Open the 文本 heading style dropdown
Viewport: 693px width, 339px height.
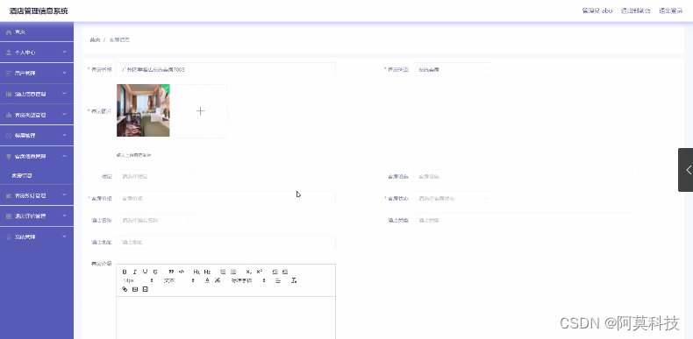(x=179, y=280)
